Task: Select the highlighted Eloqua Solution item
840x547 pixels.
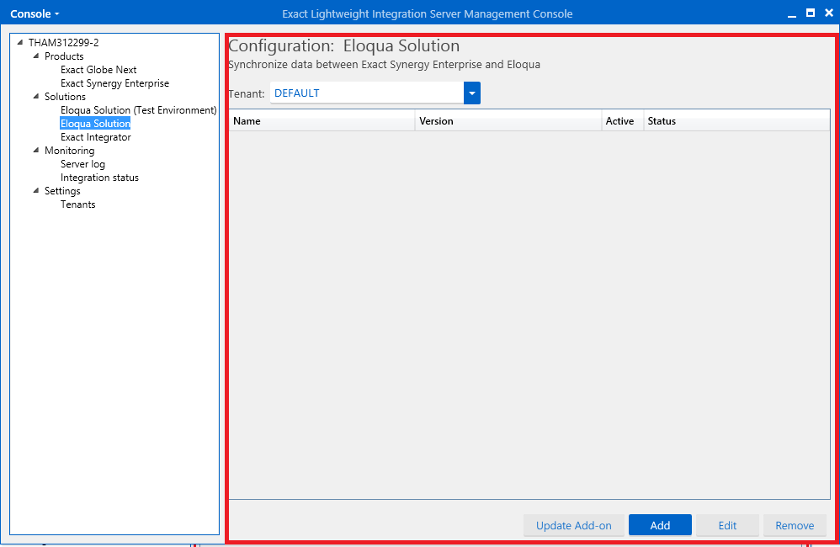Action: [95, 124]
